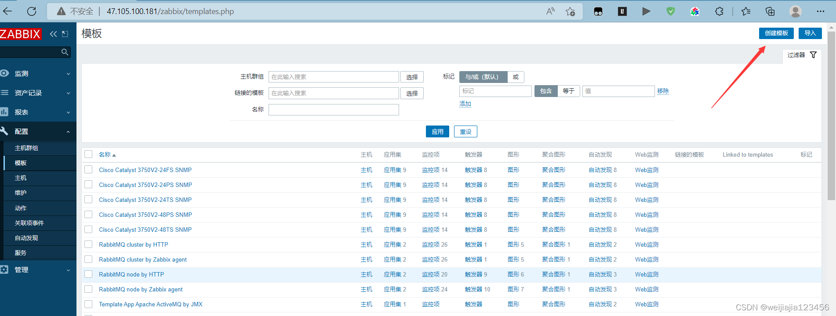Select the 包含 tag operator
The width and height of the screenshot is (836, 316).
(546, 91)
